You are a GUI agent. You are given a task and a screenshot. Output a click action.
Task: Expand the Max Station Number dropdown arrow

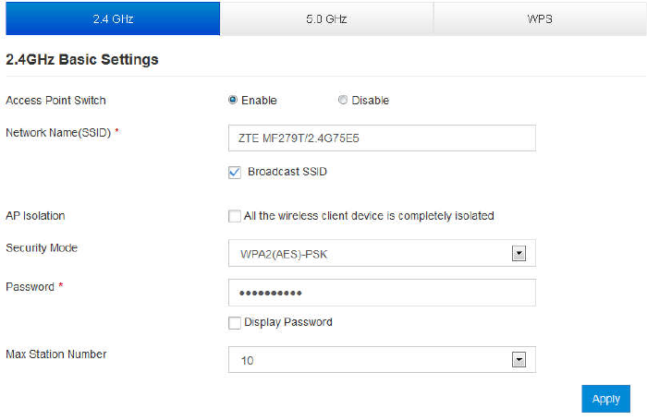tap(519, 360)
